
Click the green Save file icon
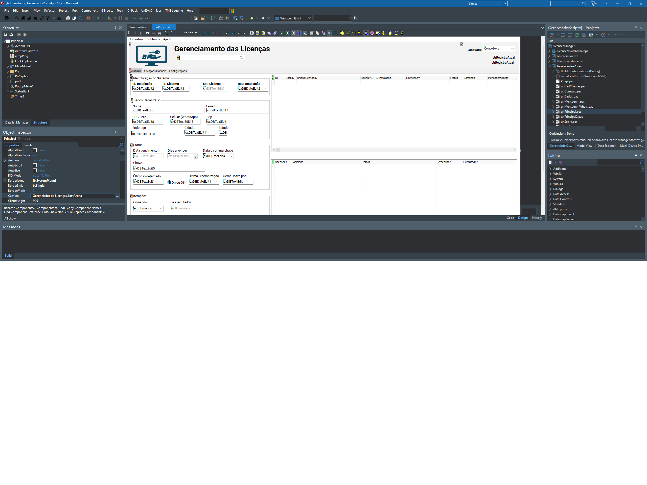click(213, 18)
